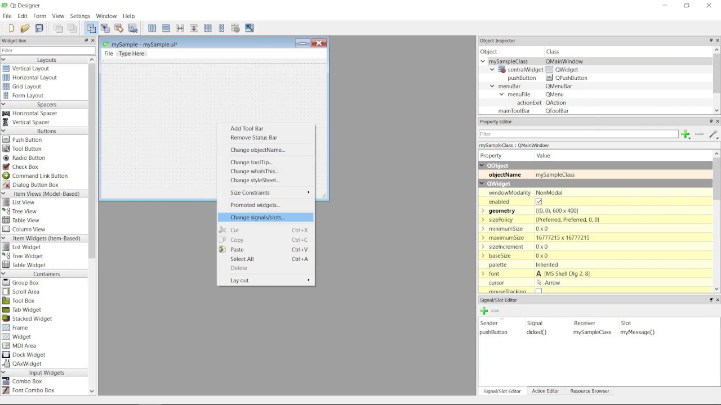
Task: Click the Break Layout toolbar icon
Action: (235, 28)
